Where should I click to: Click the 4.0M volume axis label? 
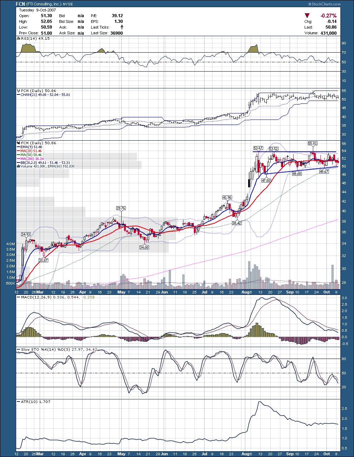10,243
